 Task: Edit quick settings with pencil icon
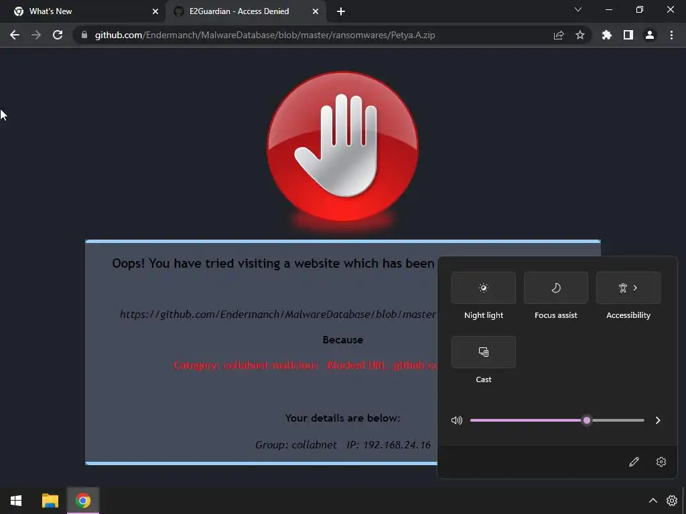[x=634, y=462]
